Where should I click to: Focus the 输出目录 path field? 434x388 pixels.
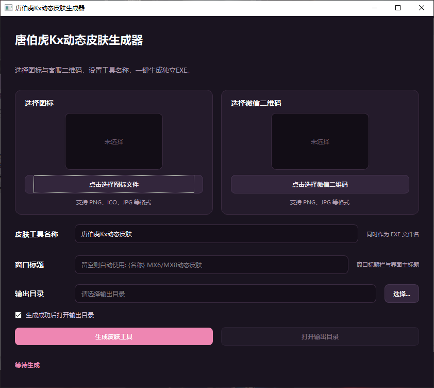(225, 294)
